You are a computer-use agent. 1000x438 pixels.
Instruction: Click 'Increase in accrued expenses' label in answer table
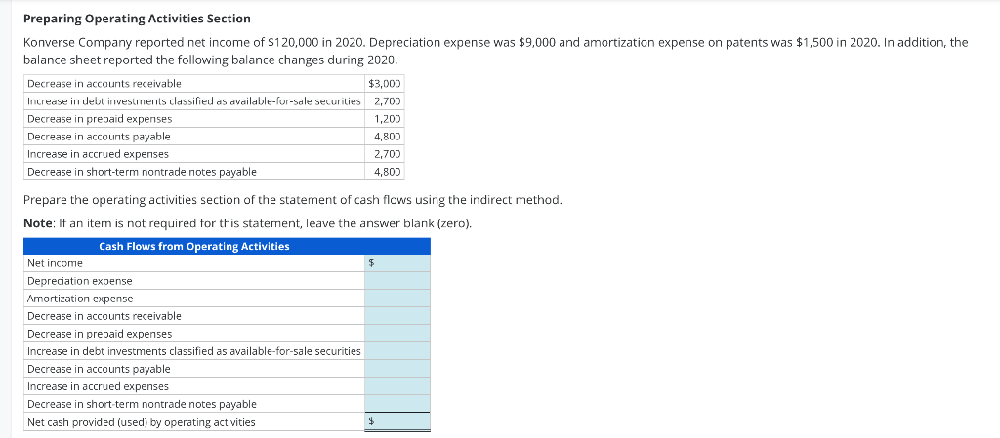click(99, 385)
